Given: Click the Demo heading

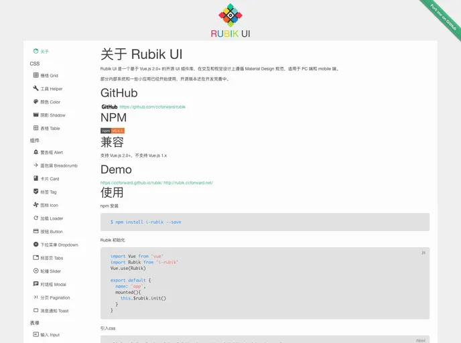Looking at the screenshot, I should coord(116,169).
